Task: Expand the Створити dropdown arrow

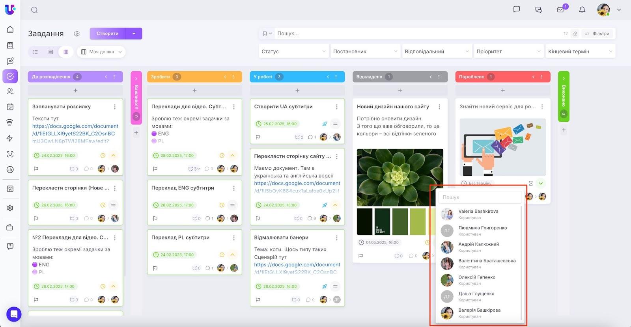Action: pyautogui.click(x=134, y=33)
